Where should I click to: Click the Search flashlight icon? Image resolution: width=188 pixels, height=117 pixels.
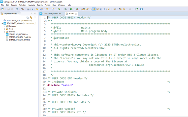point(87,9)
